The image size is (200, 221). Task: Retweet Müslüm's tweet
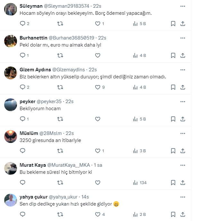coord(60,151)
